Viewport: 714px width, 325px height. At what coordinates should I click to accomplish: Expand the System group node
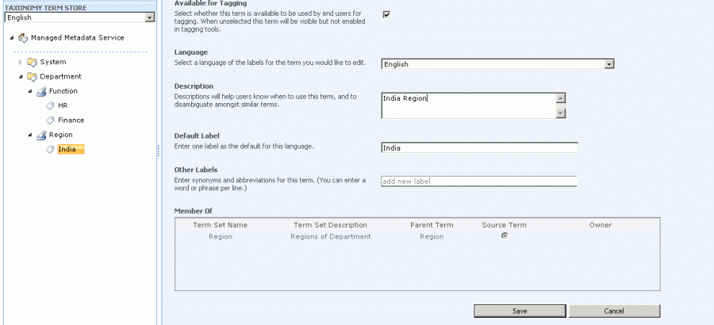(21, 62)
